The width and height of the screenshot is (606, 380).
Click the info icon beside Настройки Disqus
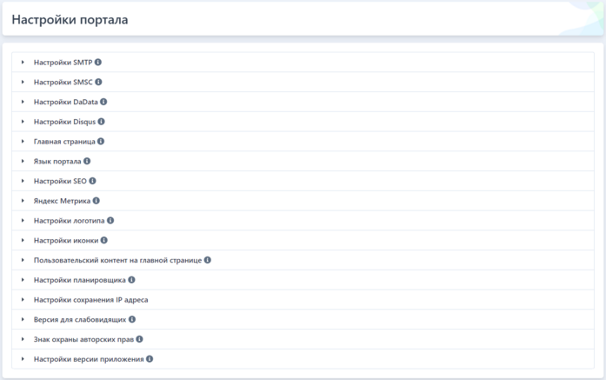click(102, 122)
